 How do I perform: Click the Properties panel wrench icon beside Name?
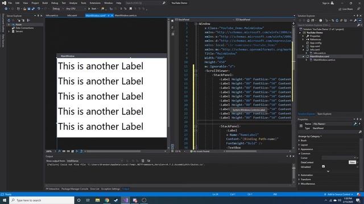point(355,124)
